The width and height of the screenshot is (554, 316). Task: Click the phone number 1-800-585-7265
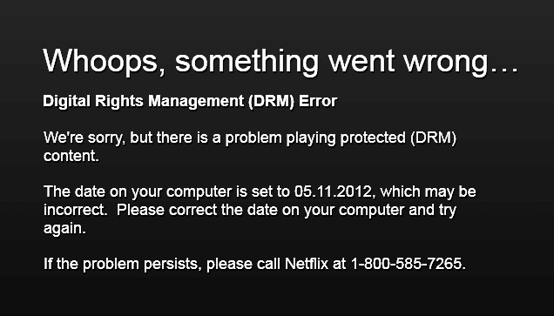tap(408, 264)
